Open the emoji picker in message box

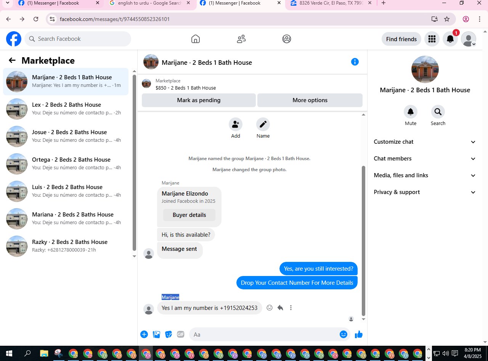[344, 334]
